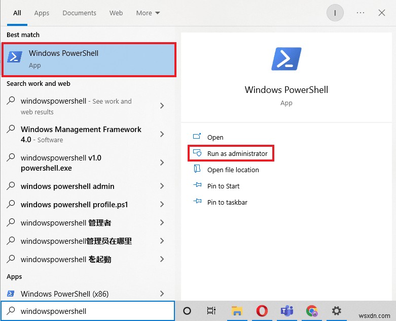Expand arrow for Windows PowerShell (x86)
Image resolution: width=396 pixels, height=321 pixels.
click(x=162, y=294)
